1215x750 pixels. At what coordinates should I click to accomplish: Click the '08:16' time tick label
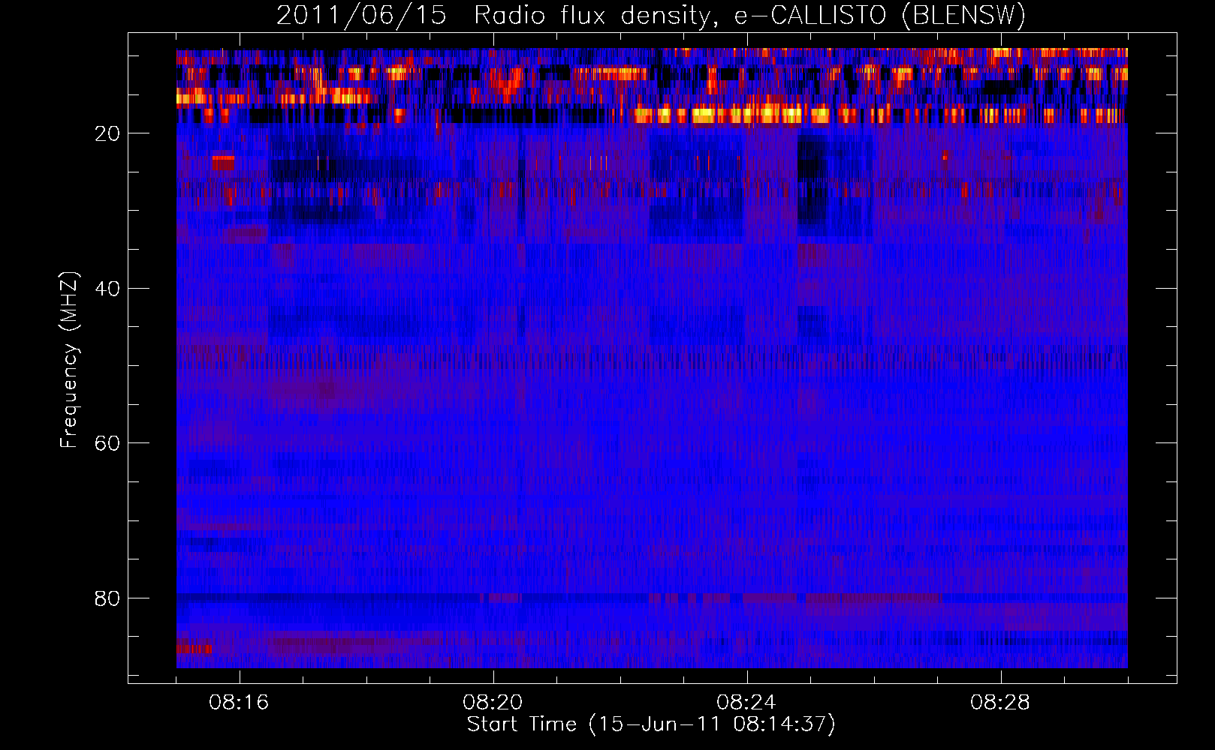[239, 703]
